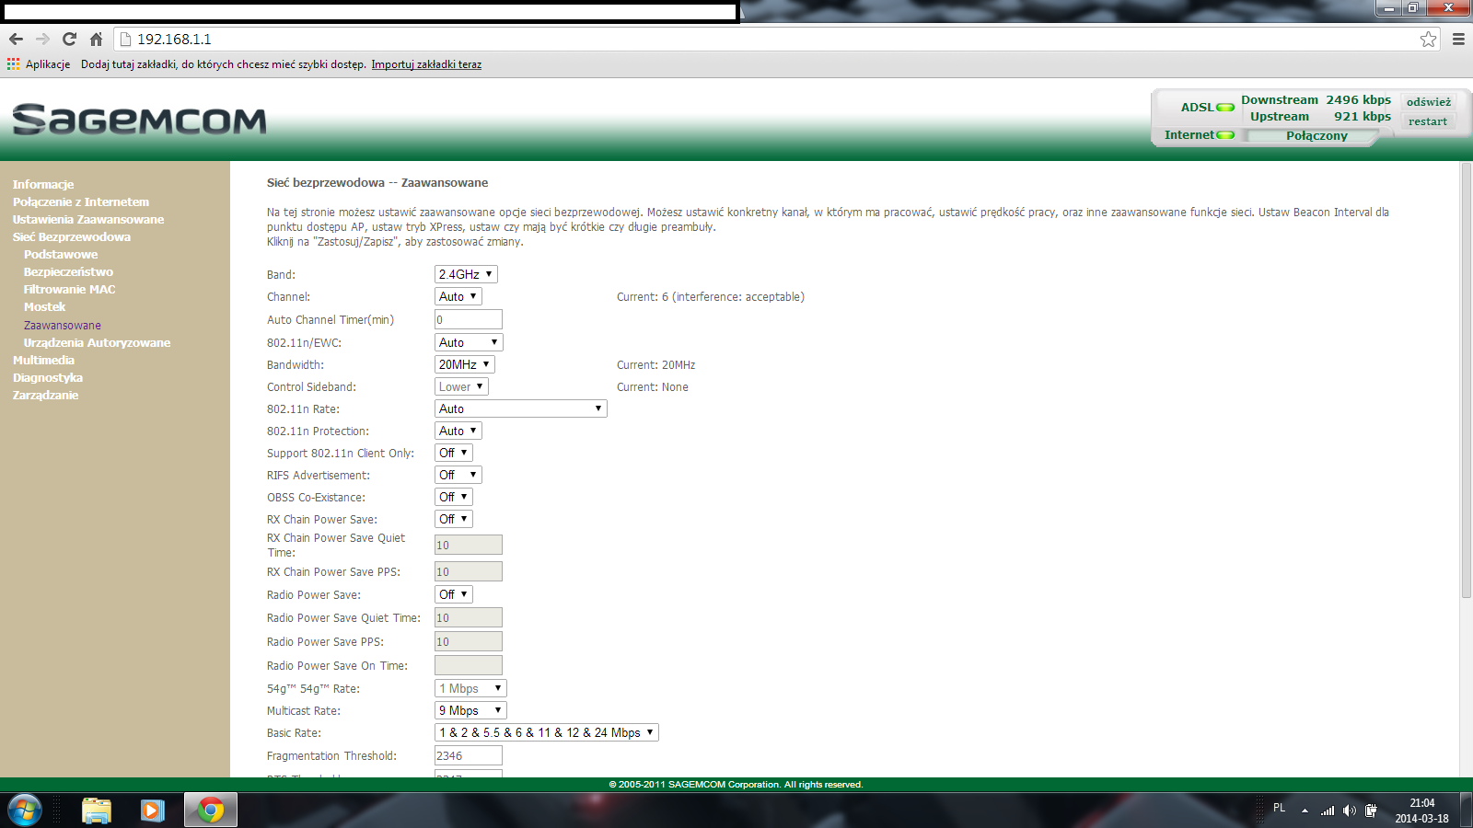Open Support 802.11n Client Only dropdown
Image resolution: width=1473 pixels, height=828 pixels.
(454, 453)
